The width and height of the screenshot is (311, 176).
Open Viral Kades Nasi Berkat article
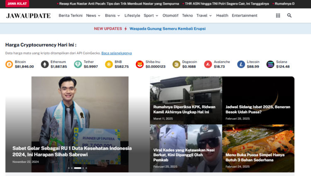[184, 155]
